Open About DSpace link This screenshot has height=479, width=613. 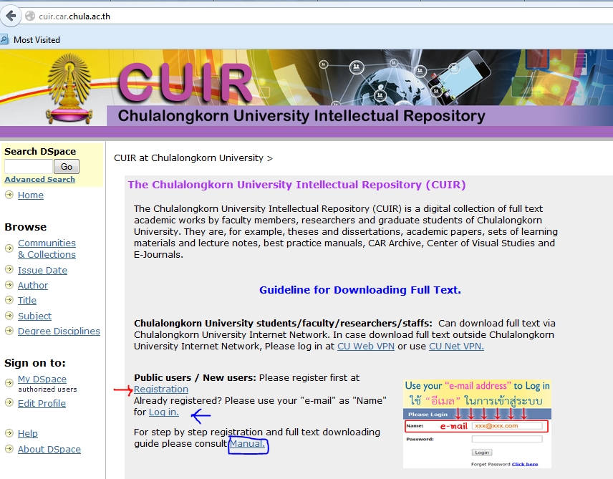click(x=49, y=449)
